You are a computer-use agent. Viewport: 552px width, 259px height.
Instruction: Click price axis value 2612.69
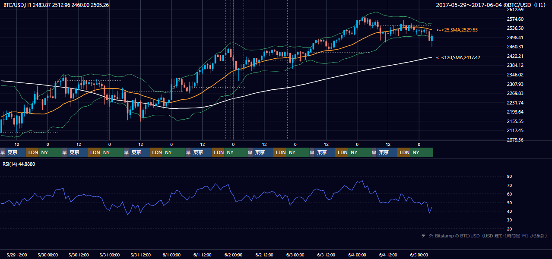(x=515, y=9)
